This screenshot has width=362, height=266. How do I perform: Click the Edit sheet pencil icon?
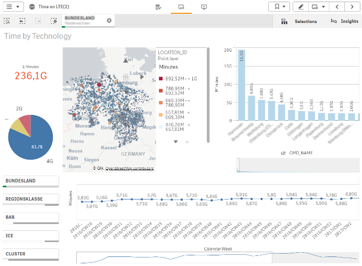tap(301, 7)
